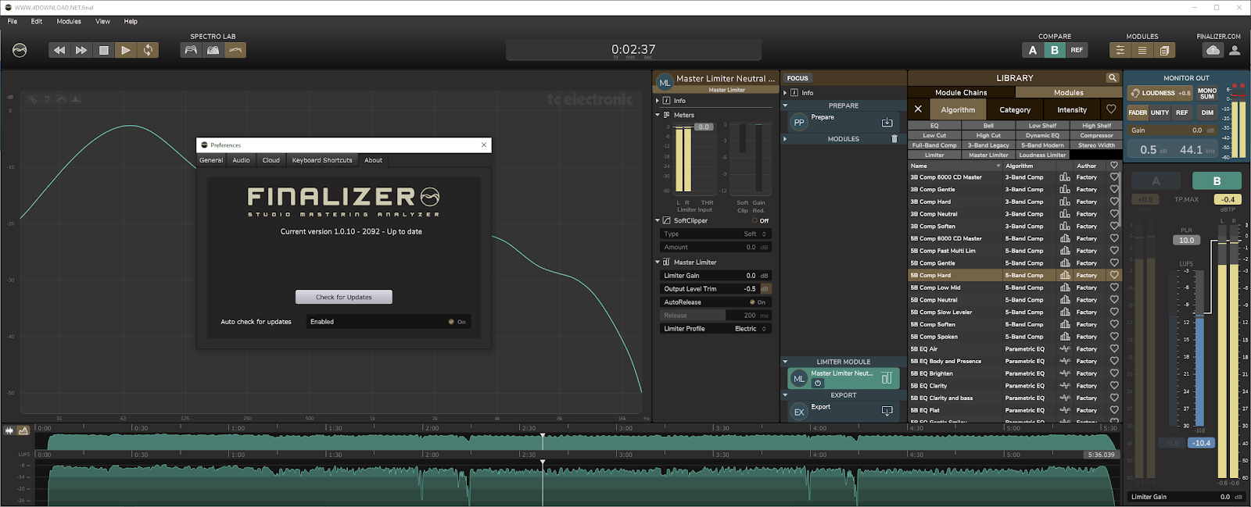1251x507 pixels.
Task: Select the second Spectro Lab view icon
Action: click(x=213, y=50)
